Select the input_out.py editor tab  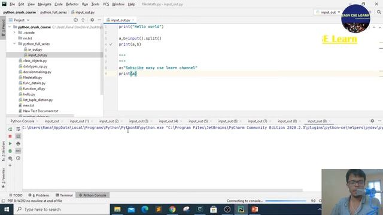[120, 20]
